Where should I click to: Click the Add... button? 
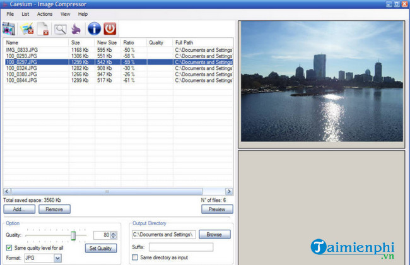20,209
